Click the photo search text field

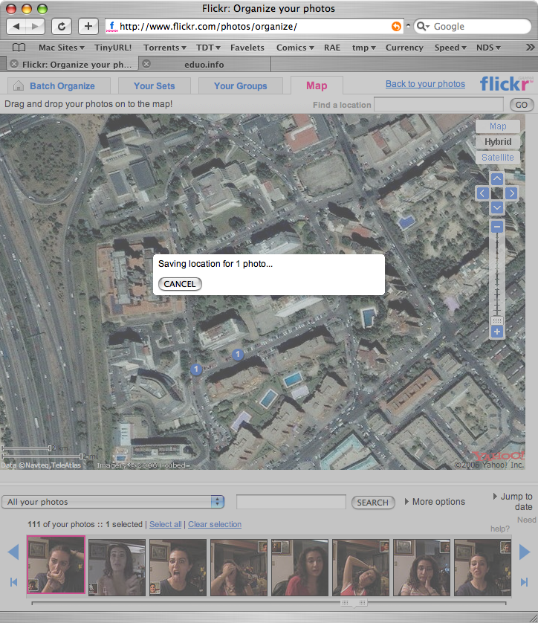tap(291, 502)
